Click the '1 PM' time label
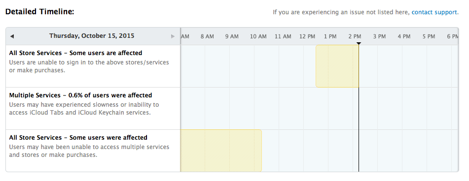This screenshot has width=469, height=181. [330, 36]
